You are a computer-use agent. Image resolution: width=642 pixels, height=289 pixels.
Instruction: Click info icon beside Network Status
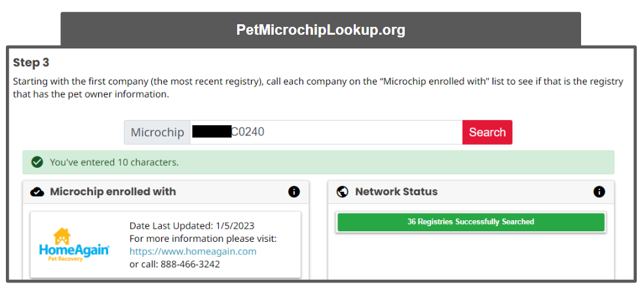click(x=599, y=192)
